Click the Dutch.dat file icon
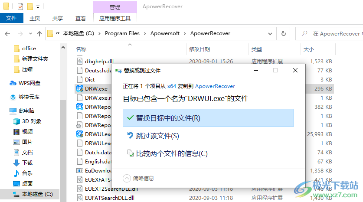 click(x=80, y=152)
